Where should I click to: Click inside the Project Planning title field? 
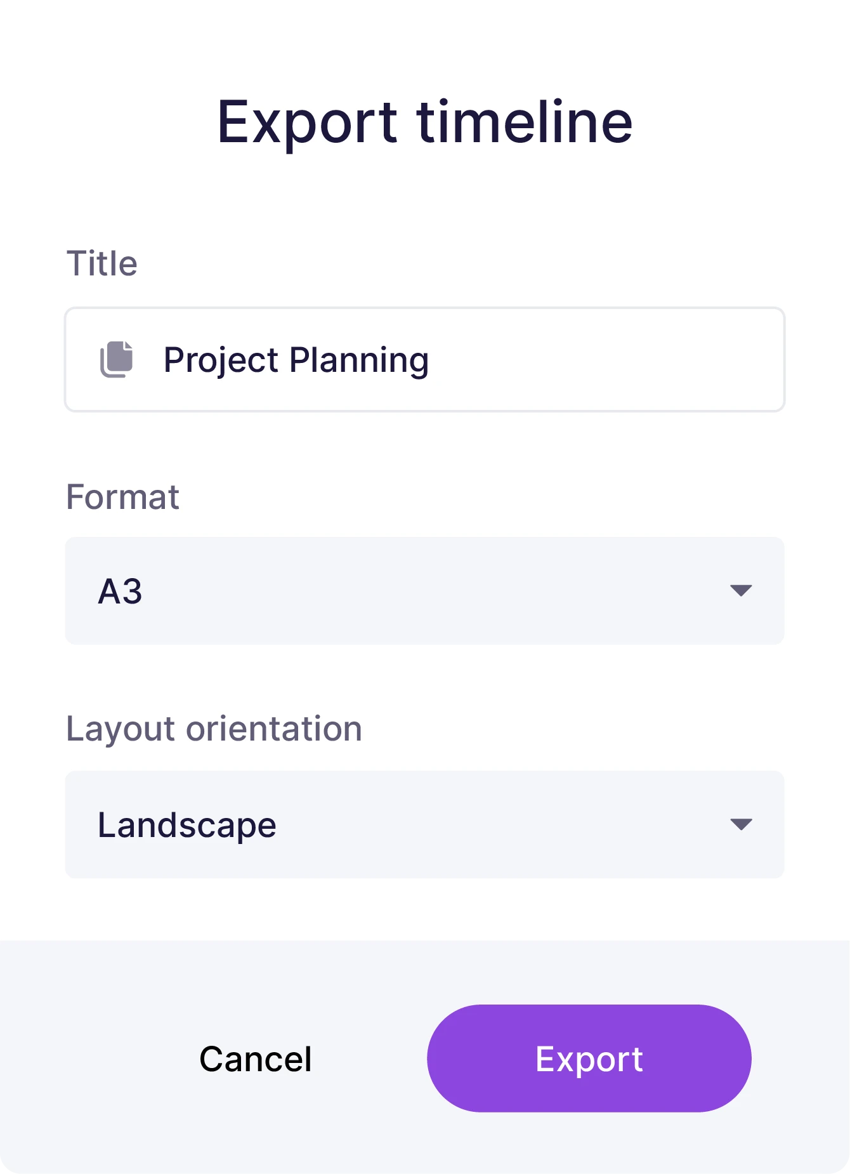pyautogui.click(x=425, y=359)
